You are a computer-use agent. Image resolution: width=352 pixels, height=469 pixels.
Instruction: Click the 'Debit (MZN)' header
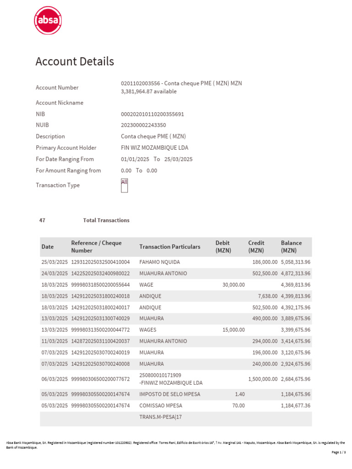(223, 247)
